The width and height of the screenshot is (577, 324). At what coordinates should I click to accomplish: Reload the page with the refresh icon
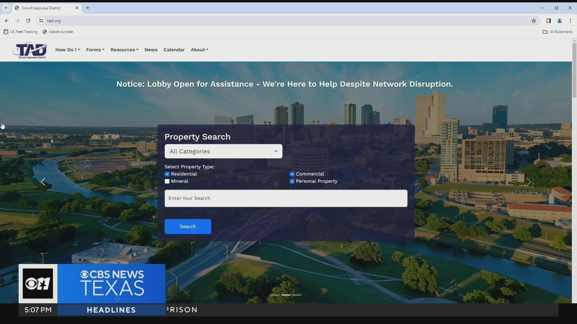click(x=28, y=21)
